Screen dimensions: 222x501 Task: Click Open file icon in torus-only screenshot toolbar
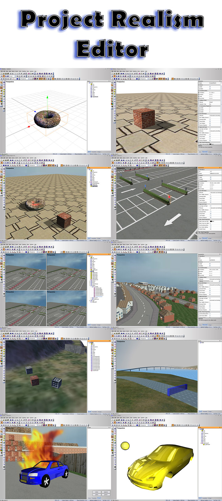coord(4,74)
